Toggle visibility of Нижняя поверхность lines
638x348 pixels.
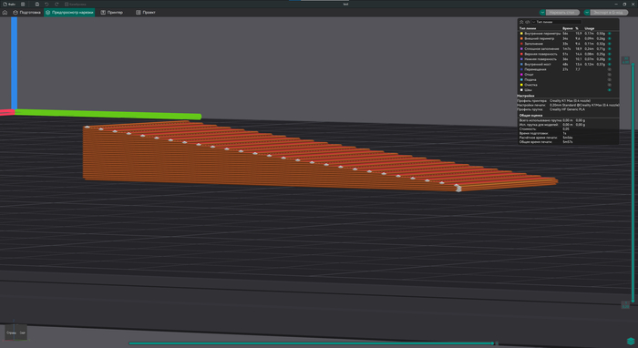tap(610, 59)
